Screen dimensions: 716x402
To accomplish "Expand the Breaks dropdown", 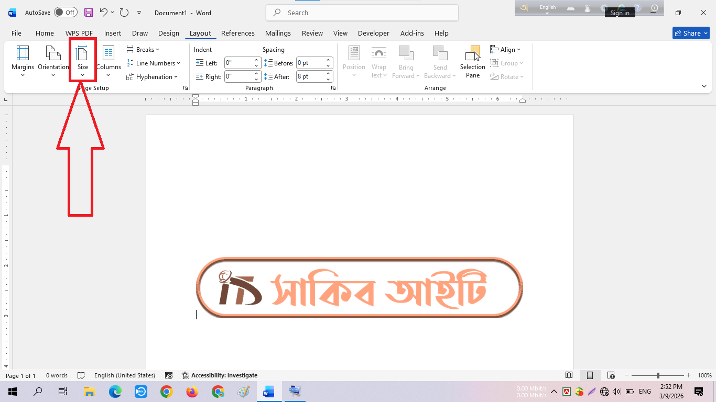I will tap(143, 50).
